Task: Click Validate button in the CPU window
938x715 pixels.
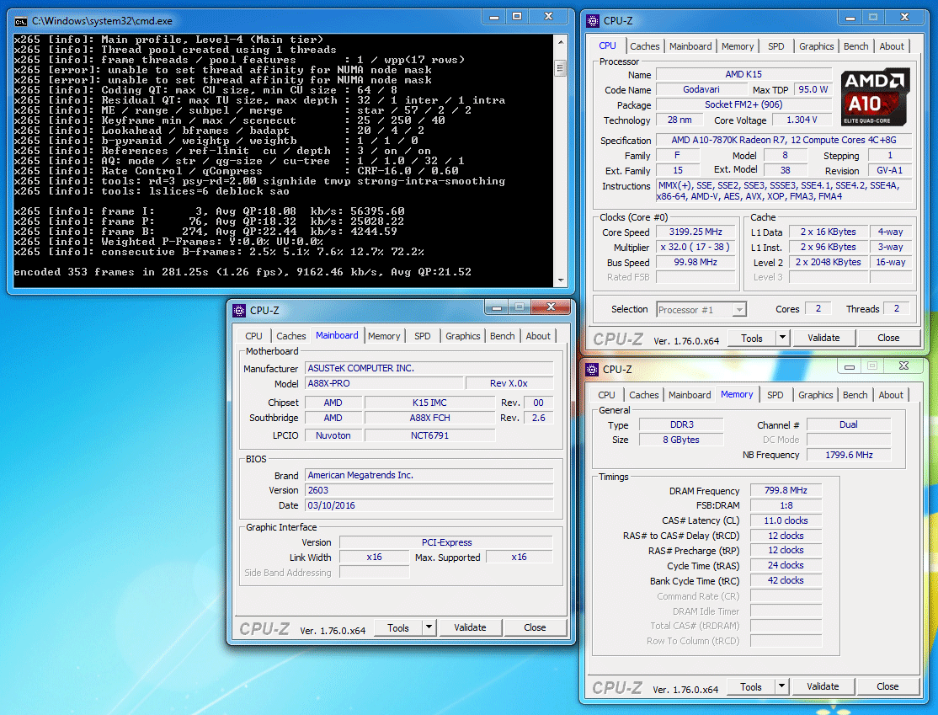Action: [823, 338]
